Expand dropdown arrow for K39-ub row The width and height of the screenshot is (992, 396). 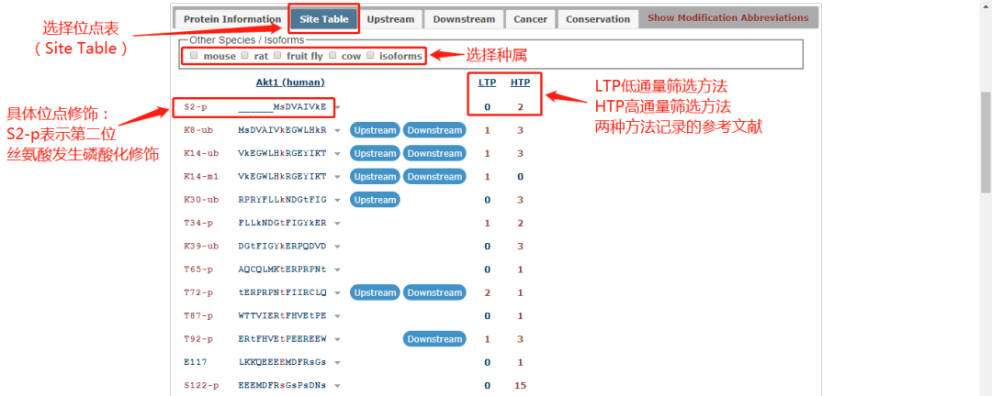(337, 247)
